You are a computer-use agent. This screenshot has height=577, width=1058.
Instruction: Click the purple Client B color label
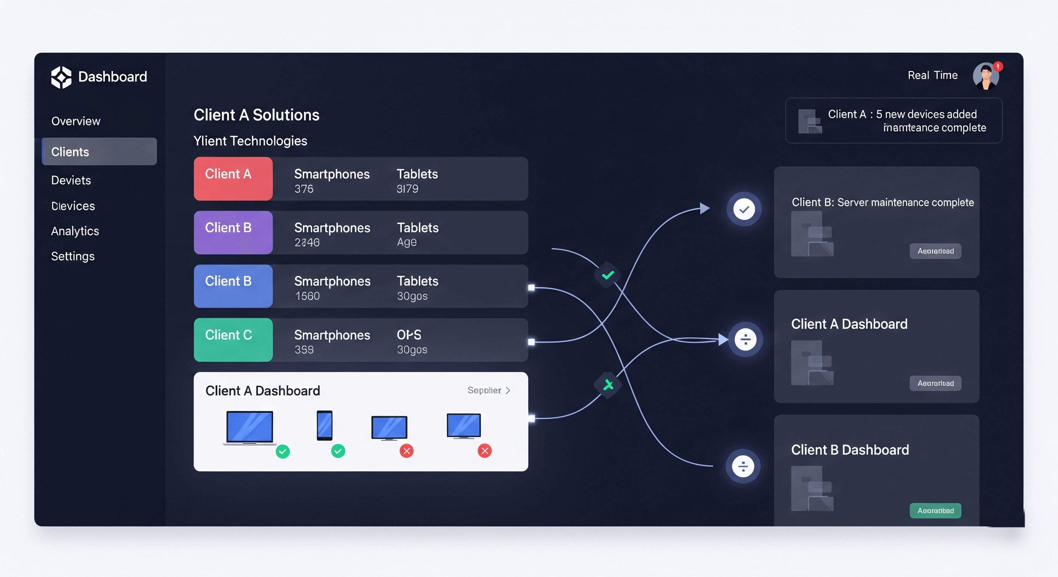[x=233, y=233]
